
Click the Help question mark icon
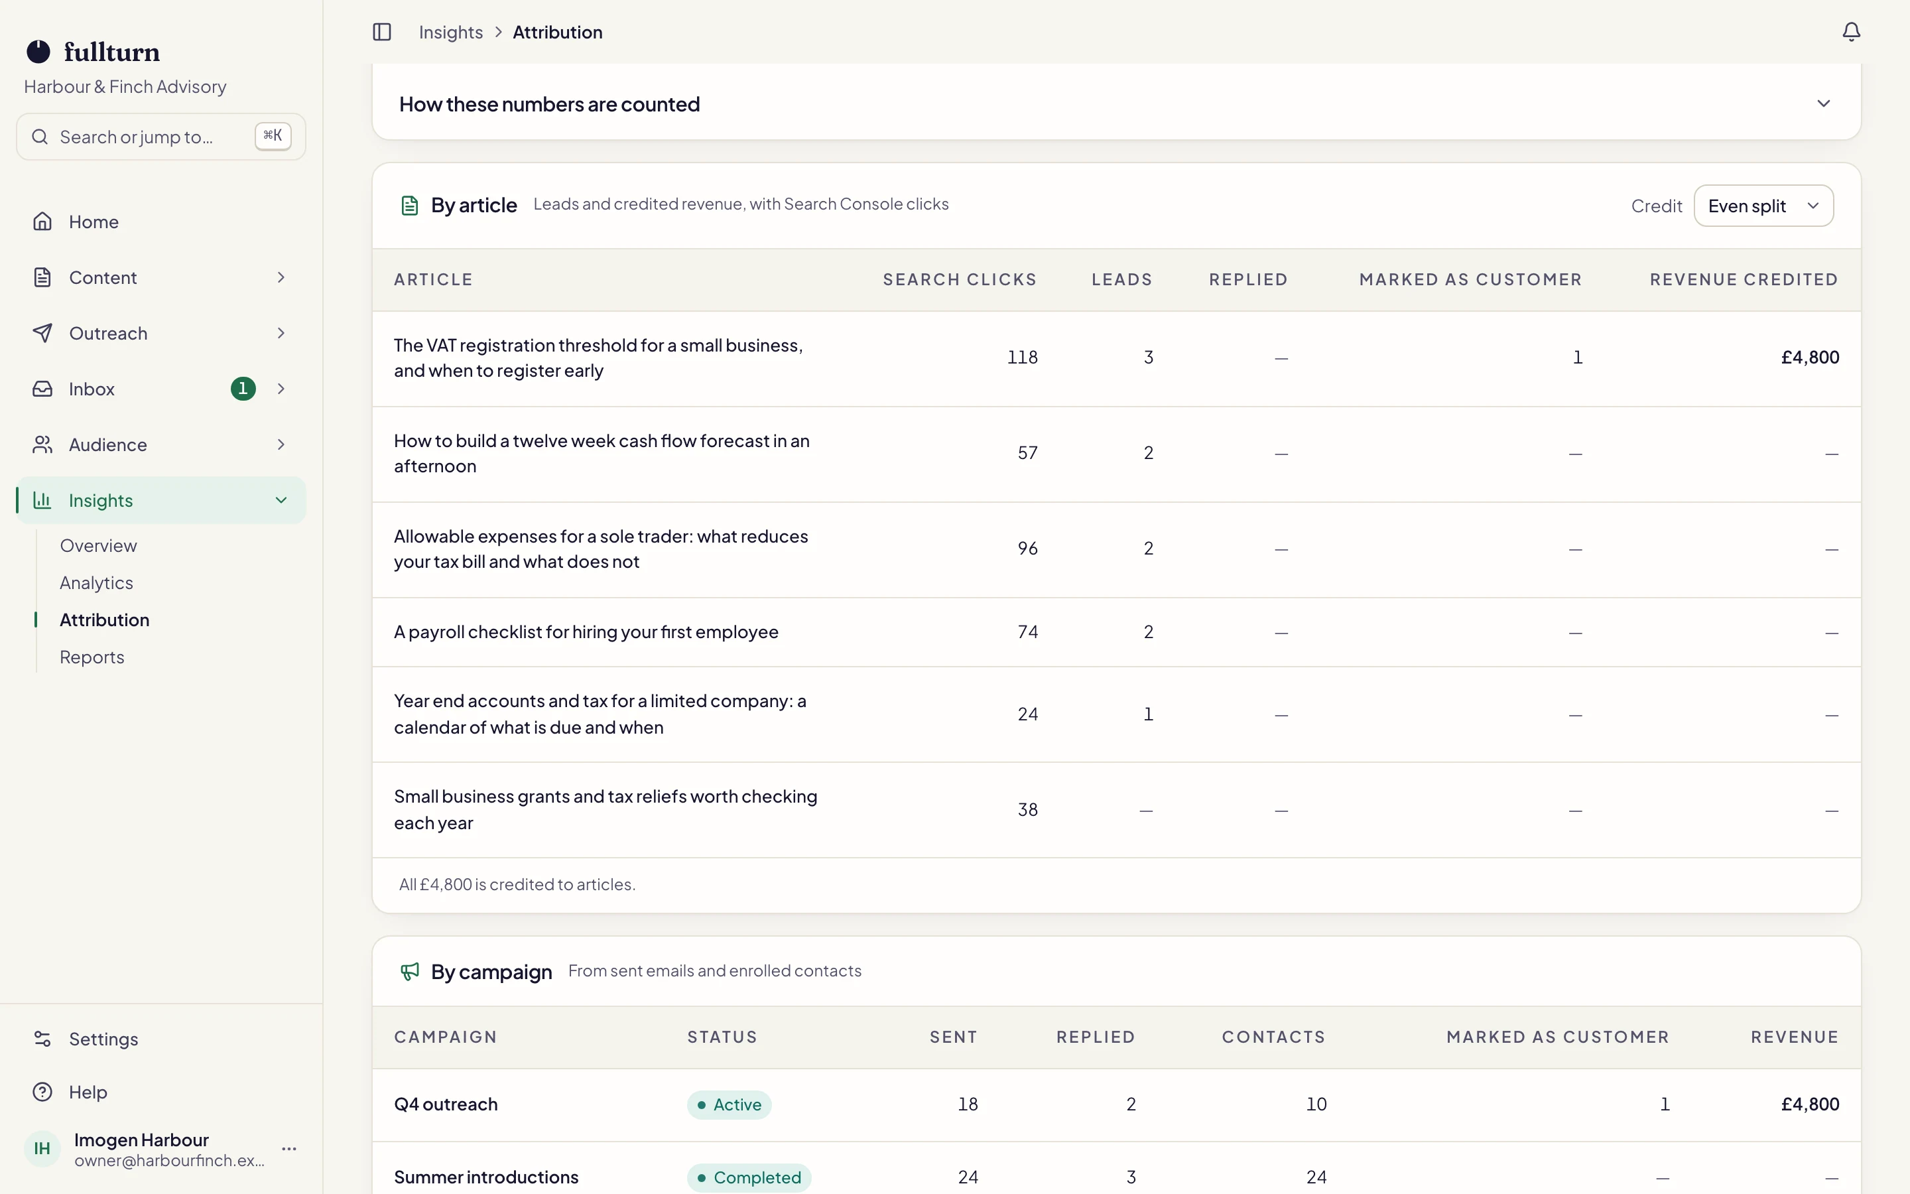point(42,1092)
